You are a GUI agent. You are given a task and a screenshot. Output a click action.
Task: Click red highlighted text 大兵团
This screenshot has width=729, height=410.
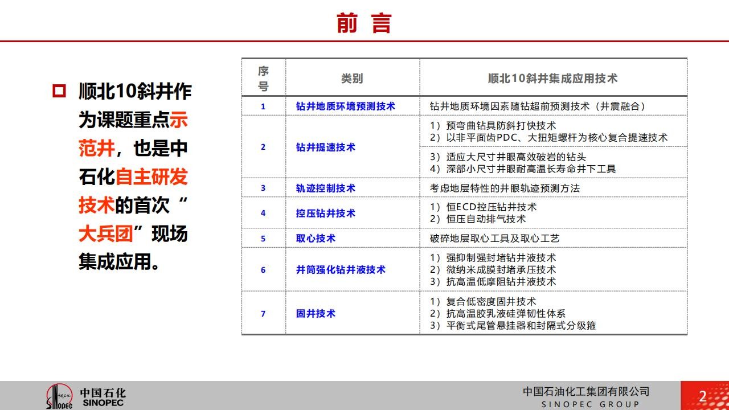click(x=106, y=233)
